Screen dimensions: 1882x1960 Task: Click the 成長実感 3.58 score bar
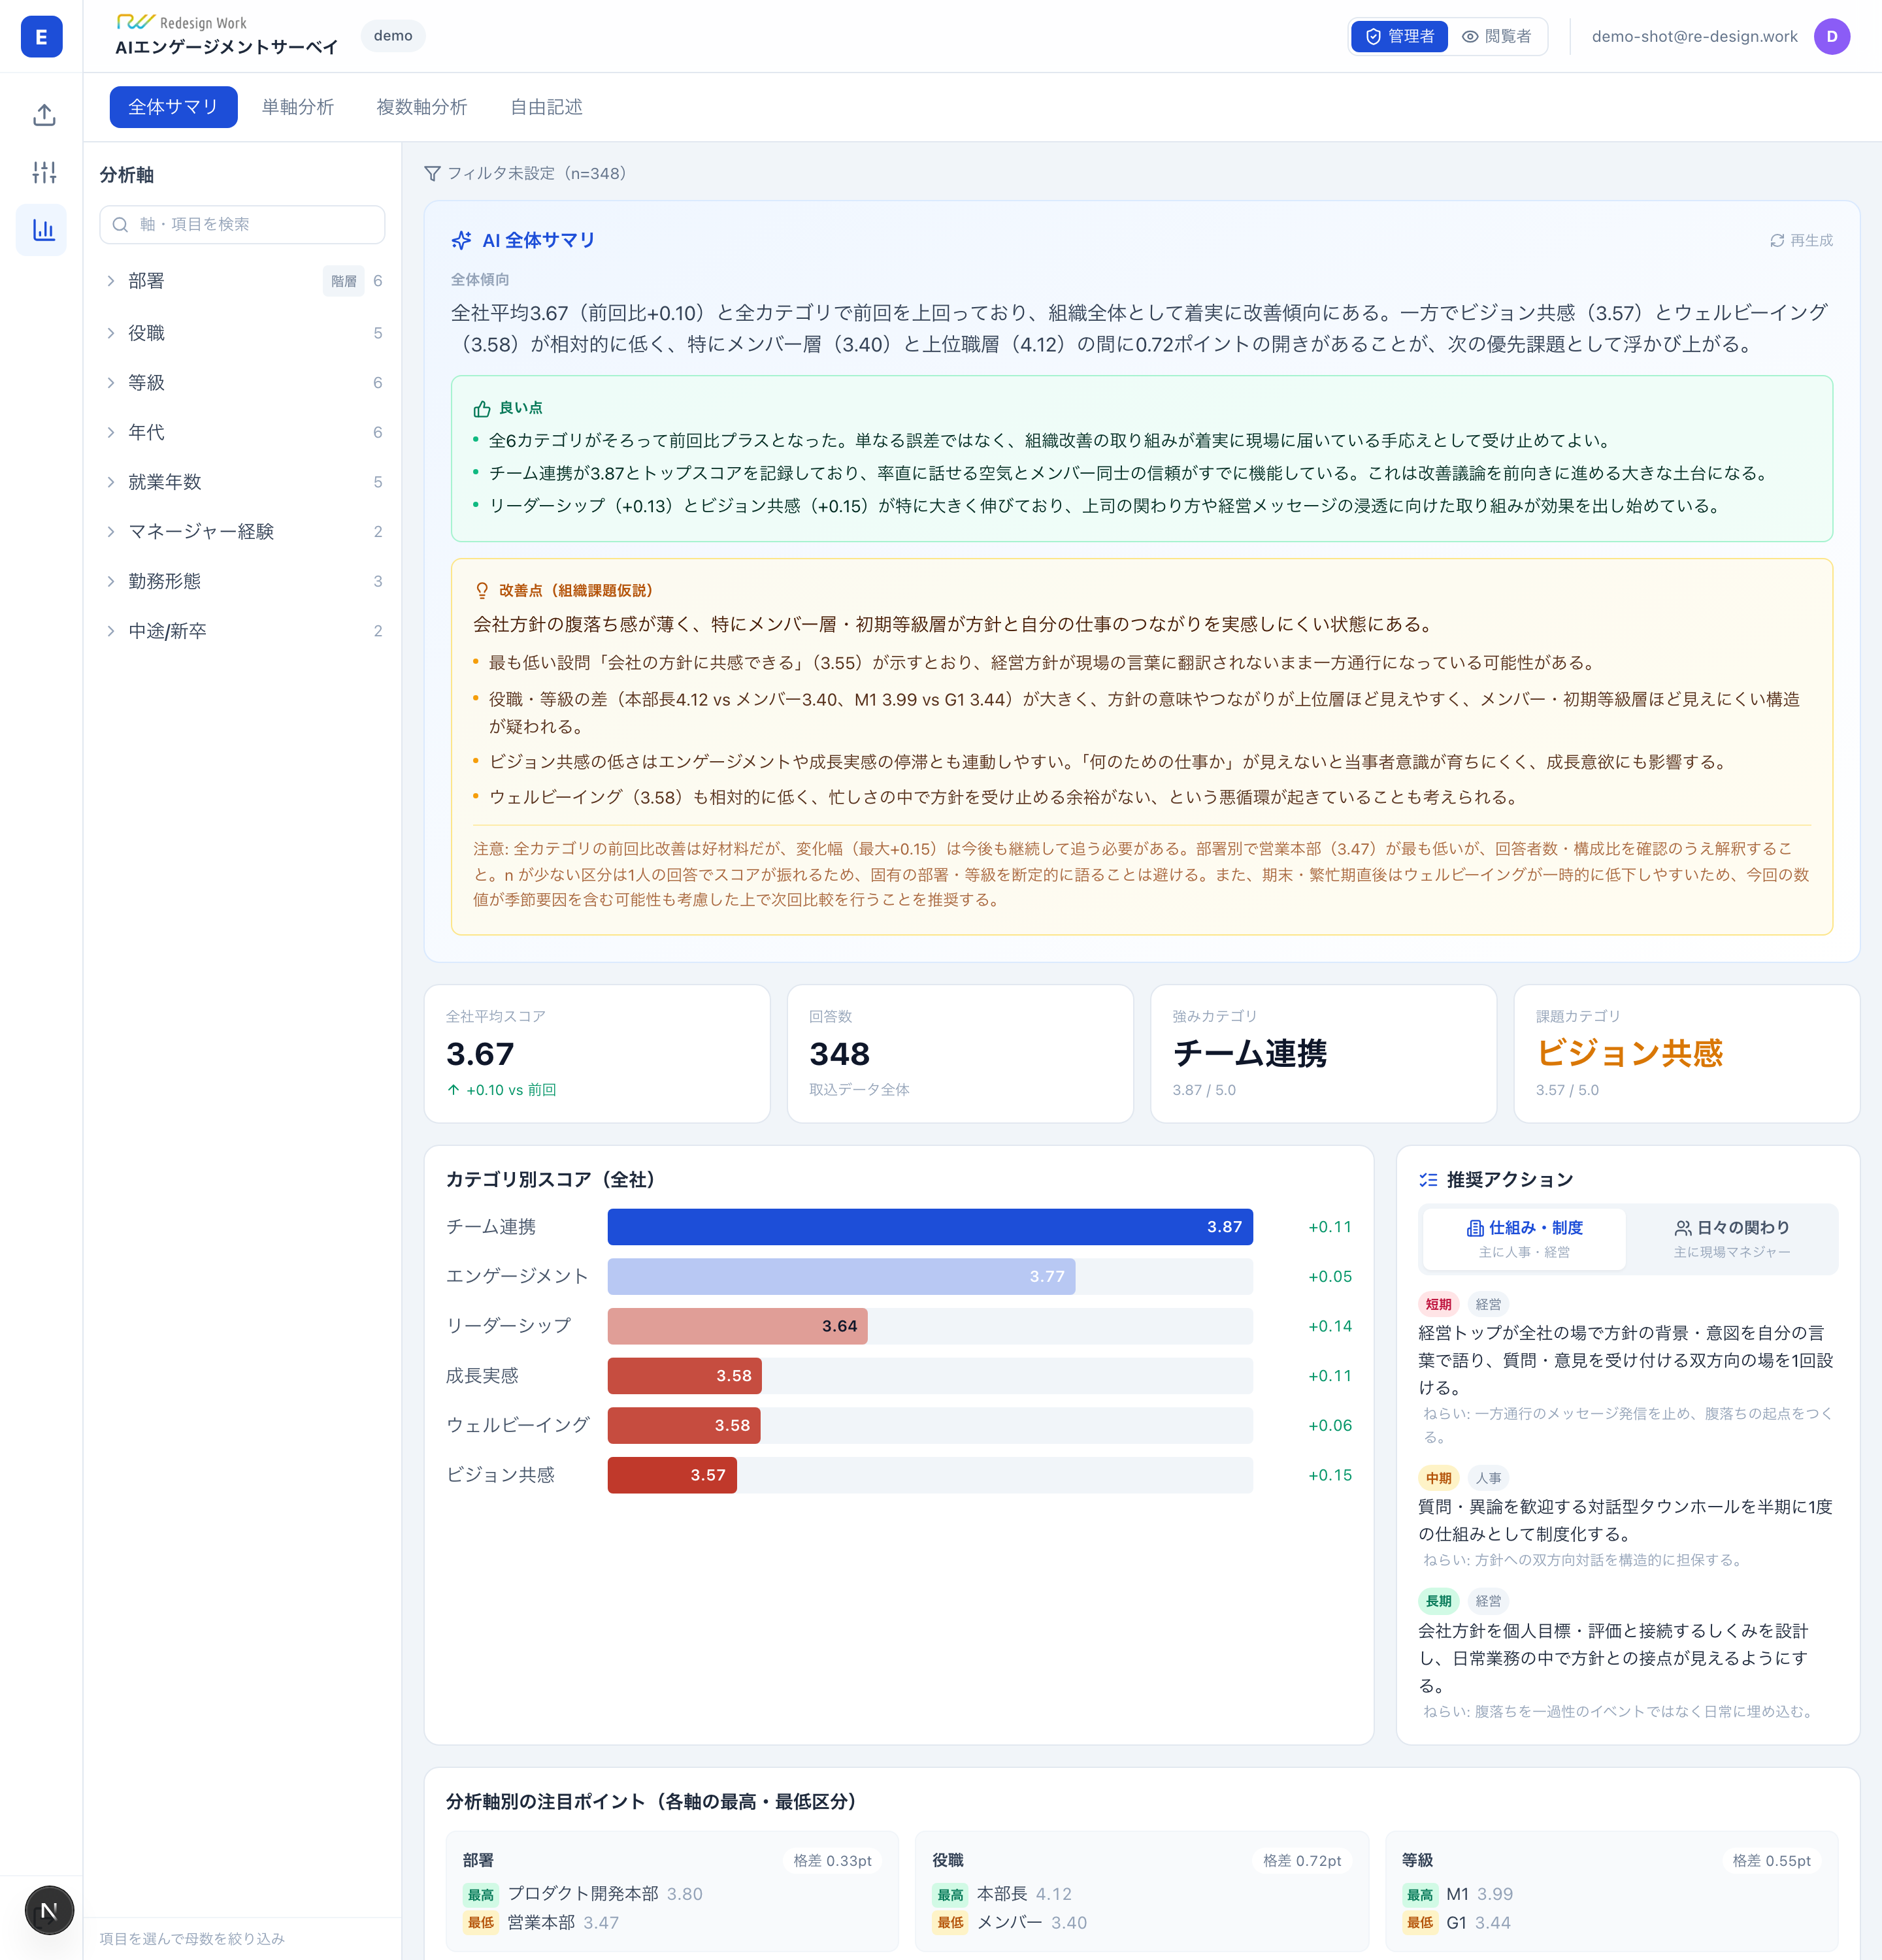tap(685, 1376)
